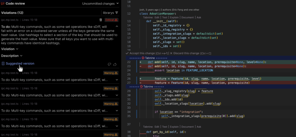Click Tabnine Test above def get_by_id
This screenshot has width=296, height=137.
click(165, 127)
